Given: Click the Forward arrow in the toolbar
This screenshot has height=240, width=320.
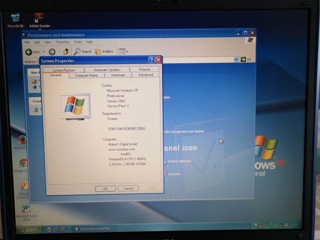Looking at the screenshot, I should point(52,52).
